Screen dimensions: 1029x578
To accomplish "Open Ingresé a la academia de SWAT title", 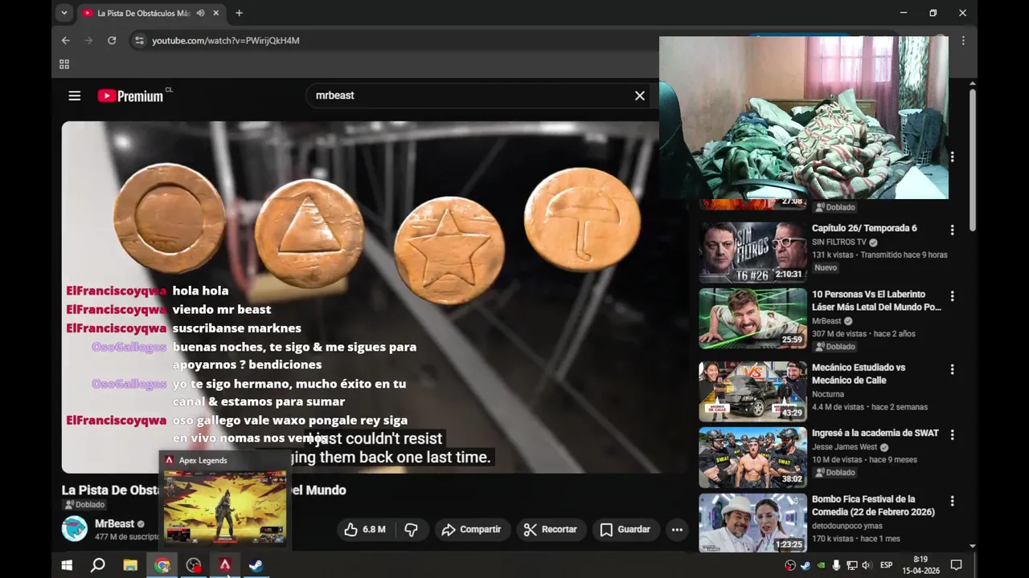I will click(x=875, y=433).
